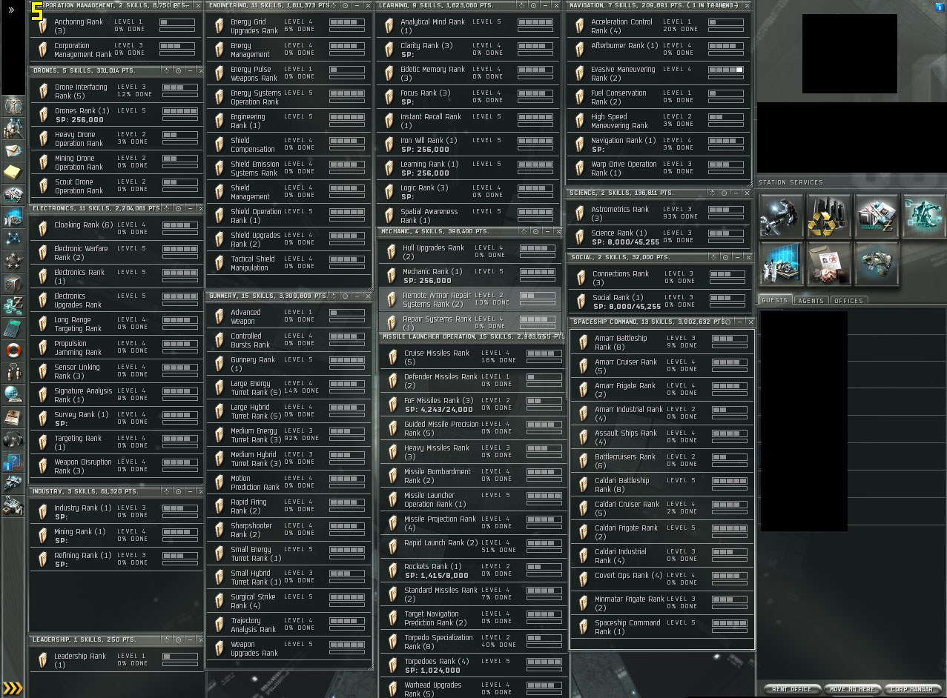Pin the Mechanic skill group window
The image size is (947, 698).
535,231
